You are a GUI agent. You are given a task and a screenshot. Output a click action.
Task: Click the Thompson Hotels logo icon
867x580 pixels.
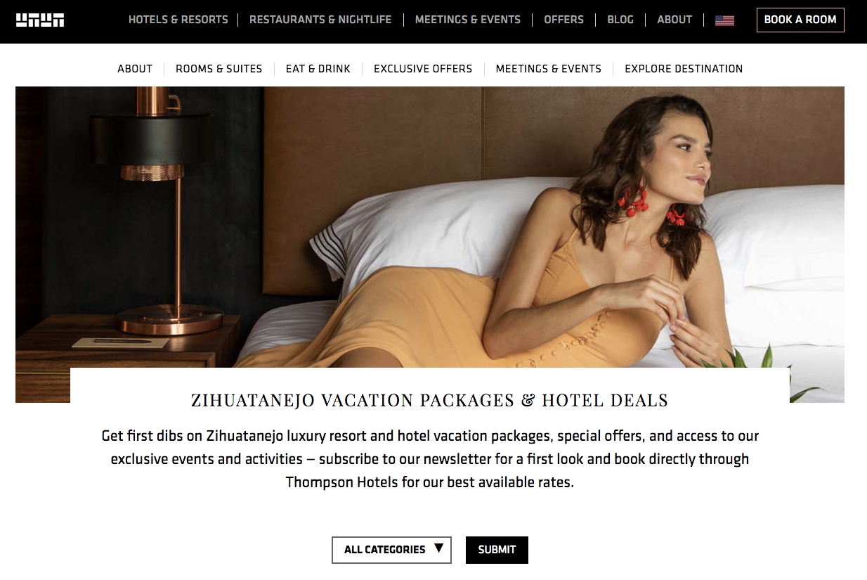click(40, 20)
